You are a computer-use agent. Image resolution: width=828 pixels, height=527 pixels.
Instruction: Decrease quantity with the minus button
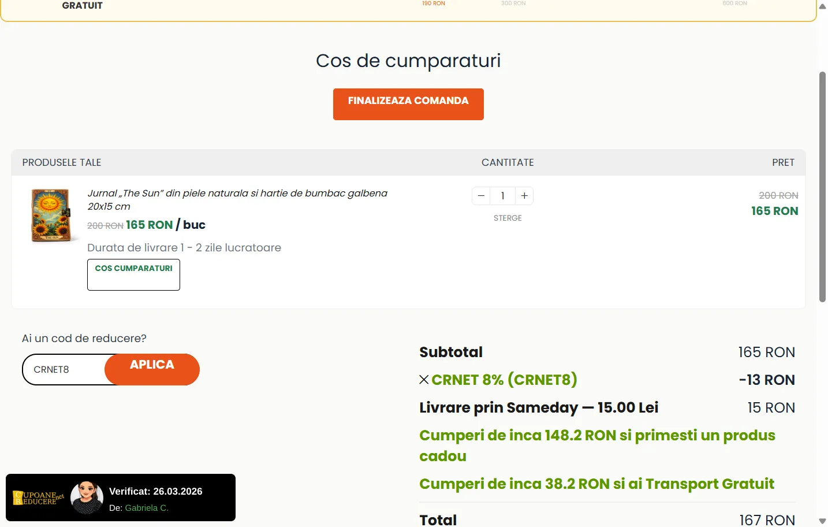tap(481, 196)
